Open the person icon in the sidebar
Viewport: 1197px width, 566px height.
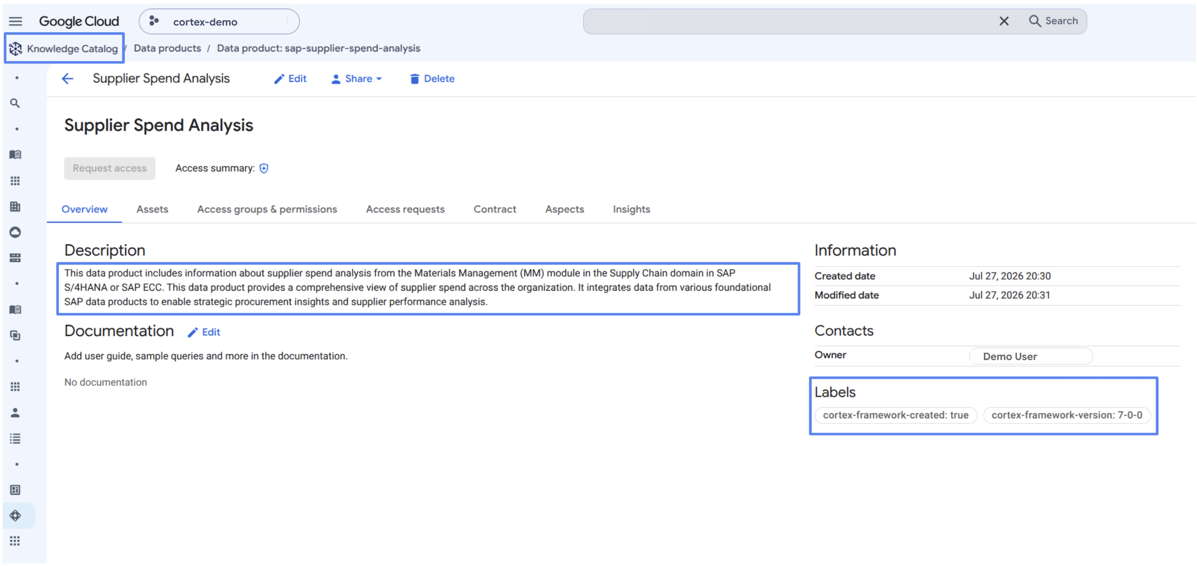coord(15,412)
